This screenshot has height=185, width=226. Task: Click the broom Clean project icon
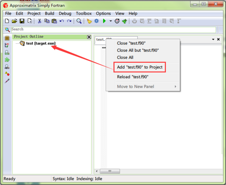click(89, 21)
